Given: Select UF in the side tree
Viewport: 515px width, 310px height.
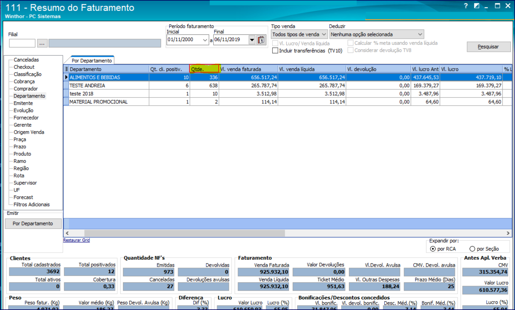Looking at the screenshot, I should pyautogui.click(x=17, y=190).
